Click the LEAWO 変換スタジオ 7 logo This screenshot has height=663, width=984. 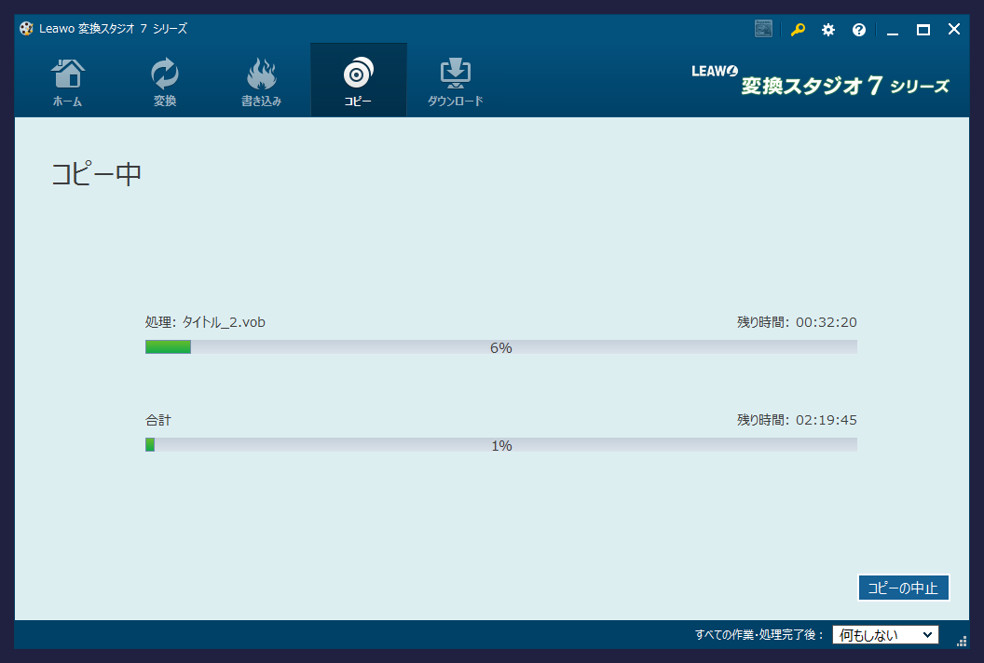coord(820,80)
